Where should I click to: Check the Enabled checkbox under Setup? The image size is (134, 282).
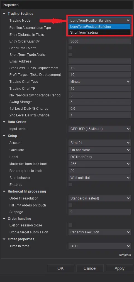point(70,184)
